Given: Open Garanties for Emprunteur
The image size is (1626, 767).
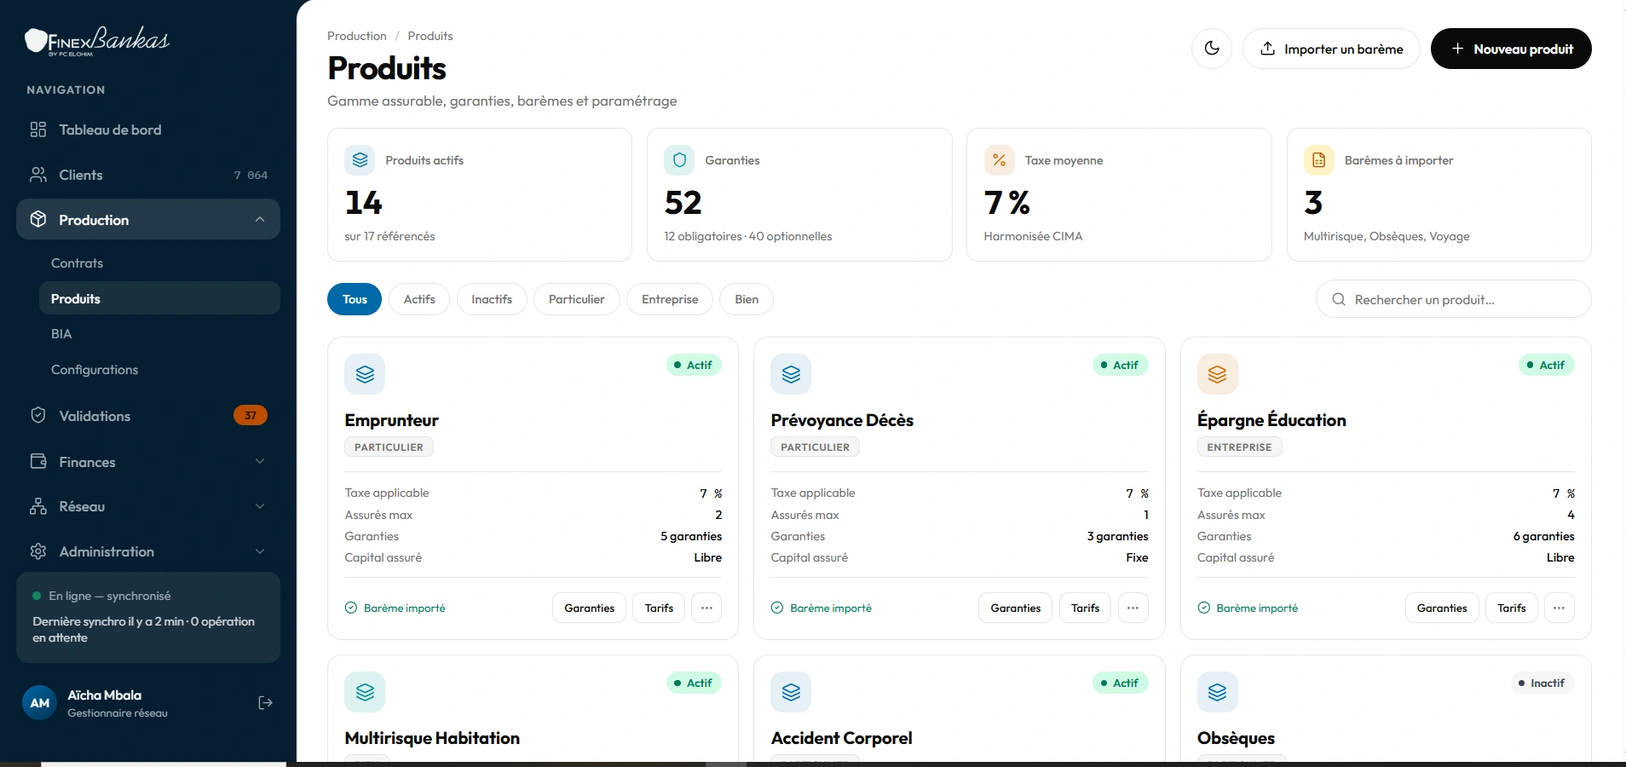Looking at the screenshot, I should coord(589,608).
